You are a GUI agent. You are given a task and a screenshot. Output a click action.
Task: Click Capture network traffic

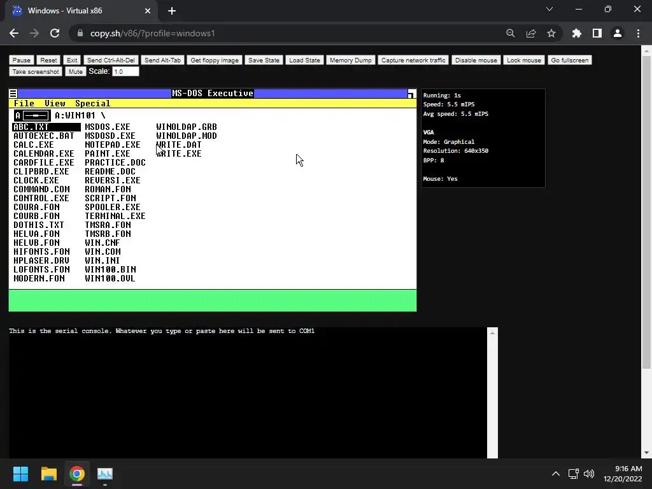413,60
